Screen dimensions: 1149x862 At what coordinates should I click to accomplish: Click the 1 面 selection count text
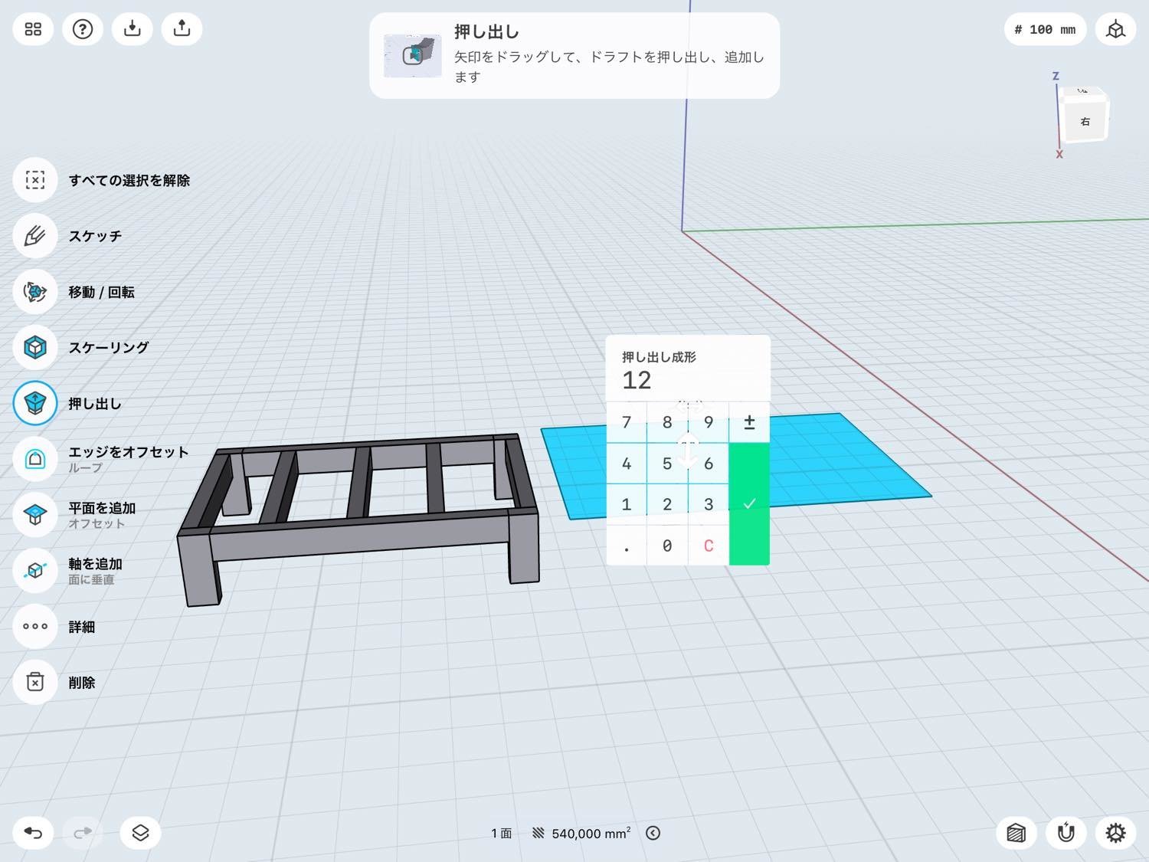pyautogui.click(x=501, y=833)
